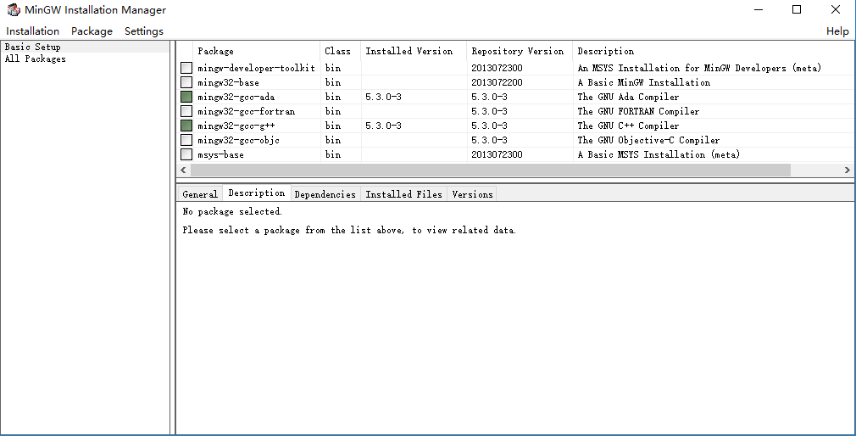
Task: Switch to the Description tab
Action: click(x=257, y=193)
